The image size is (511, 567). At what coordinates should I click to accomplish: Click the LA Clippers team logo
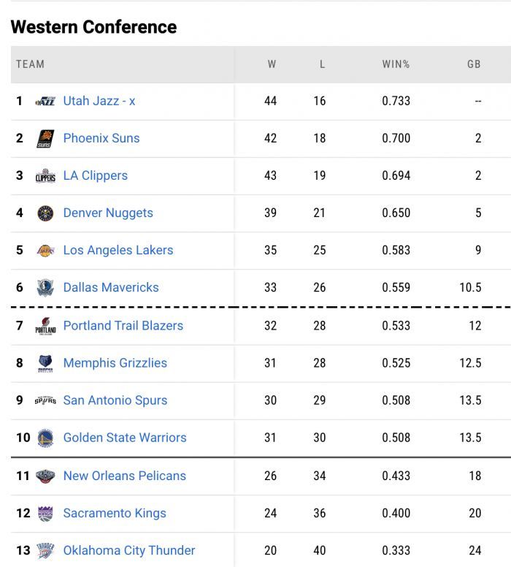coord(45,176)
